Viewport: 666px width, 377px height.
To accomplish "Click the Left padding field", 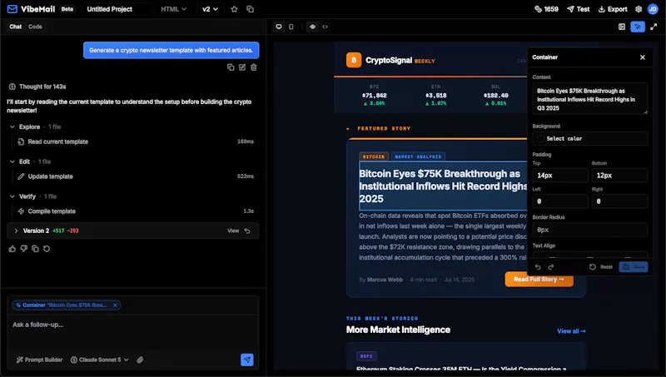I will coord(560,201).
